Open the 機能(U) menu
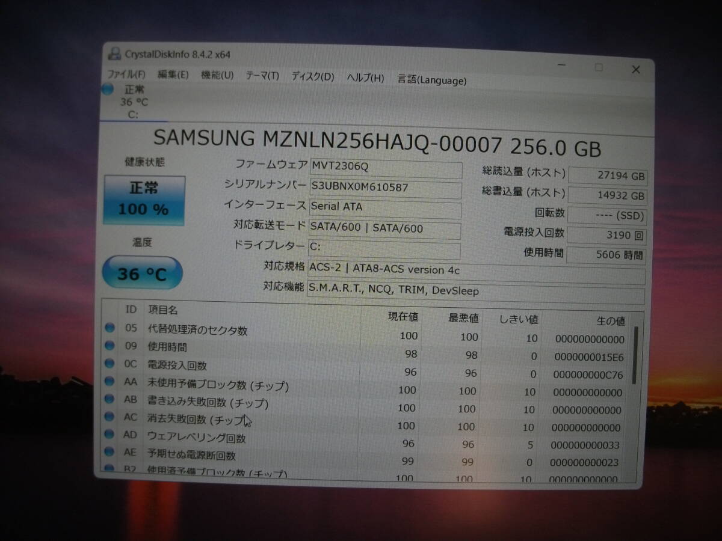Screen dimensions: 722x541 click(x=217, y=75)
